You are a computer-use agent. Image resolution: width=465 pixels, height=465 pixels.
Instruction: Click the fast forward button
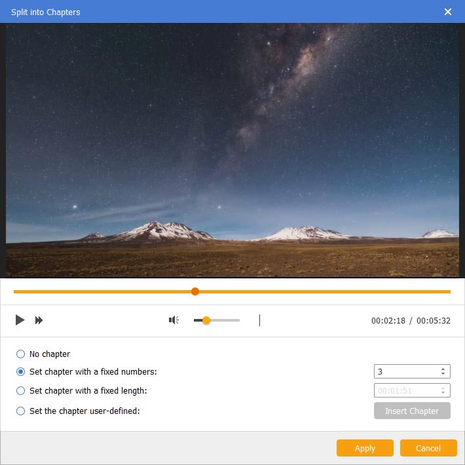[39, 320]
